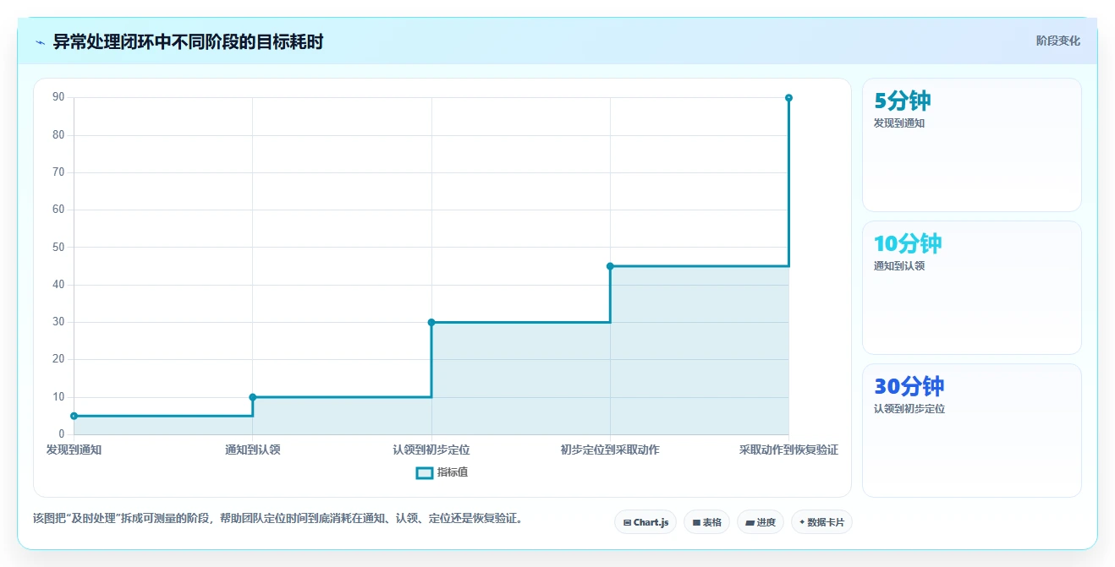The image size is (1115, 567).
Task: Click the 阶段变化 label in the header
Action: click(x=1057, y=41)
